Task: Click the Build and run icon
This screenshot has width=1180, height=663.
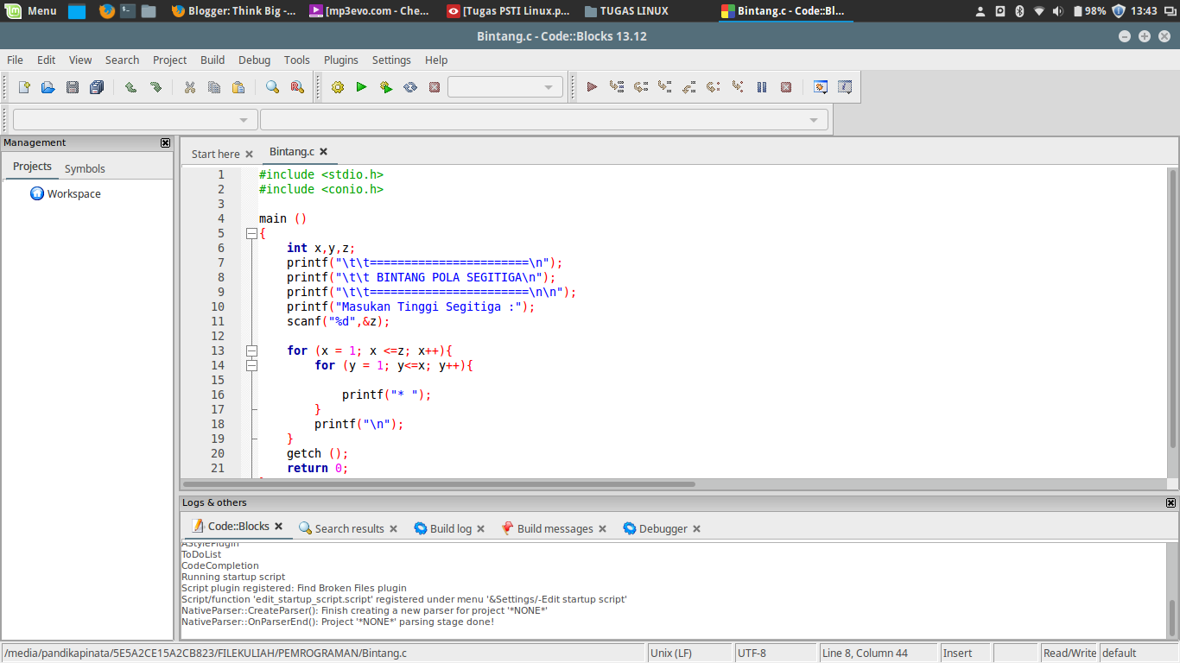Action: point(386,87)
